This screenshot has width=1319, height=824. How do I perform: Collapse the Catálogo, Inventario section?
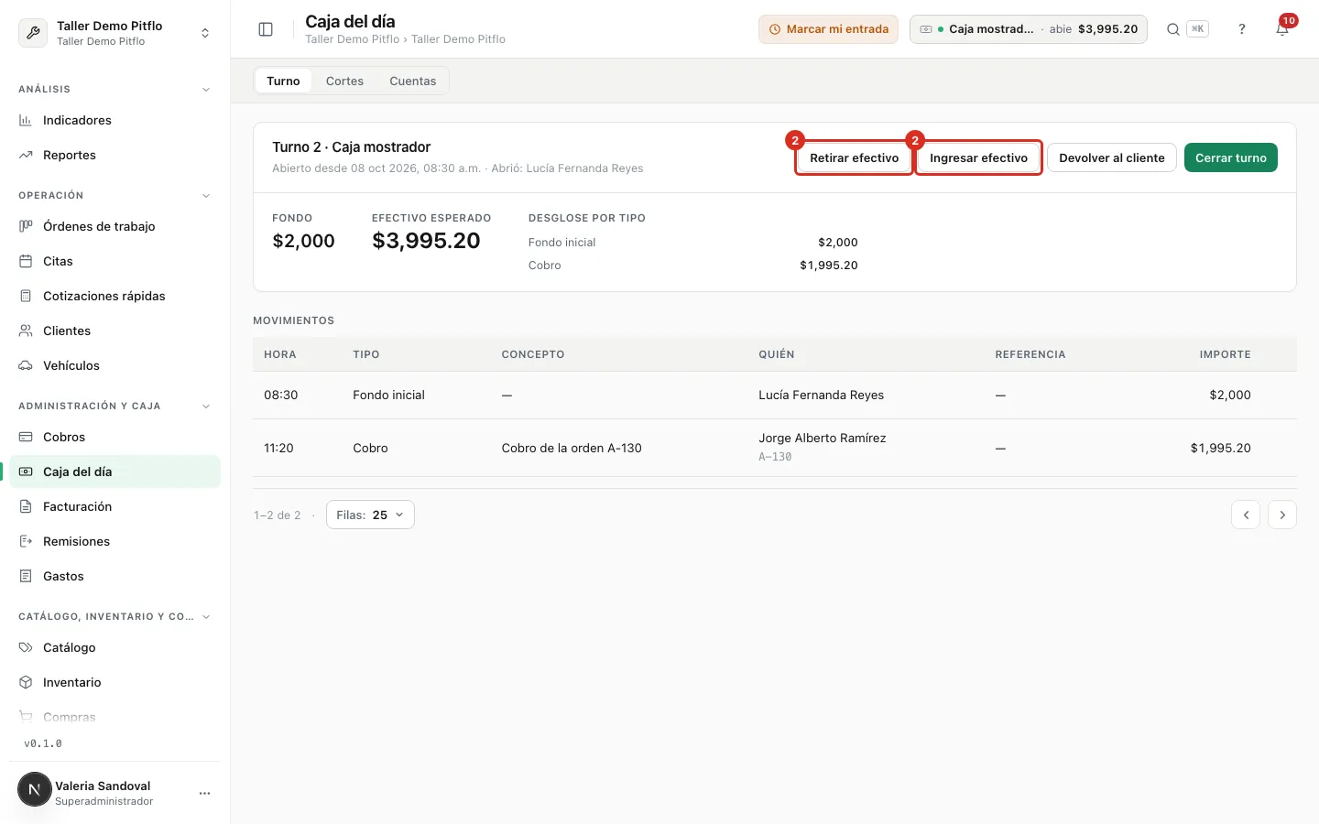(x=206, y=617)
